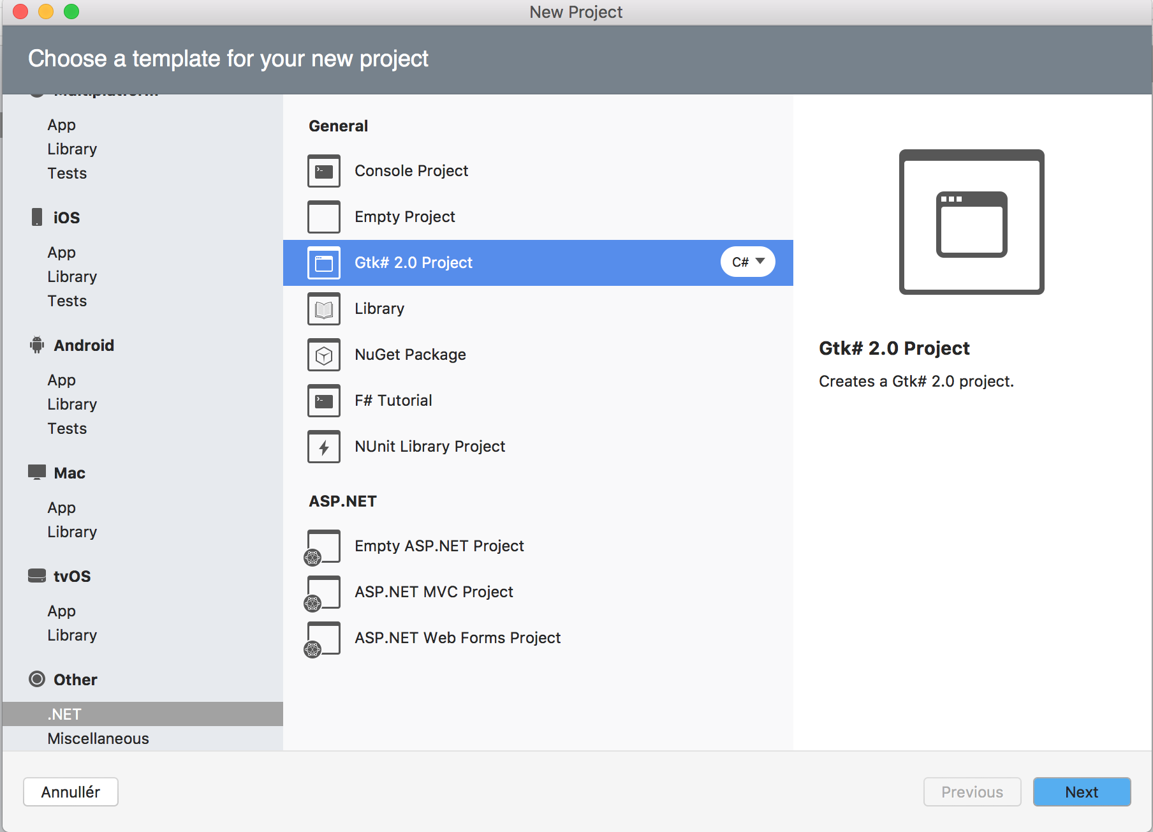Open Library under iOS category
Viewport: 1153px width, 832px height.
(72, 277)
